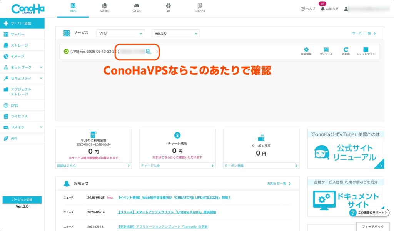Open CREATORS UPDATE2026 news link
This screenshot has width=394, height=231.
[174, 198]
